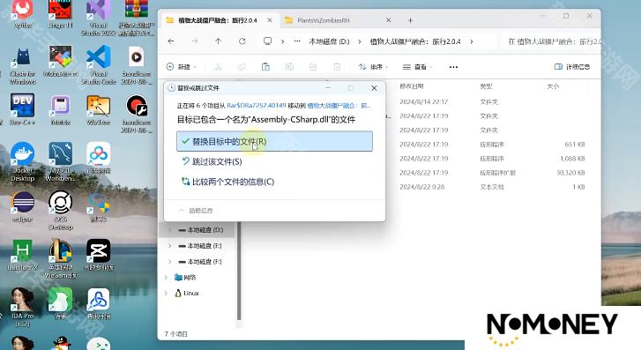641x350 pixels.
Task: Go up one folder level
Action: [219, 41]
